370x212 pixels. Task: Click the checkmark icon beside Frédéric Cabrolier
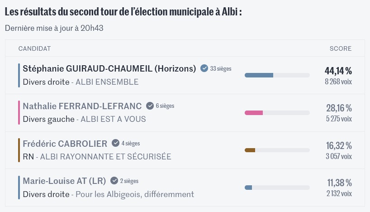pos(115,143)
